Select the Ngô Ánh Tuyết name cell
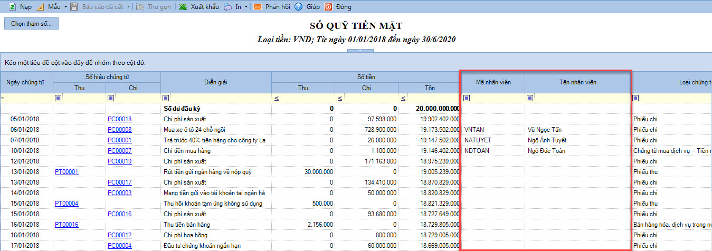This screenshot has width=712, height=251. click(578, 140)
